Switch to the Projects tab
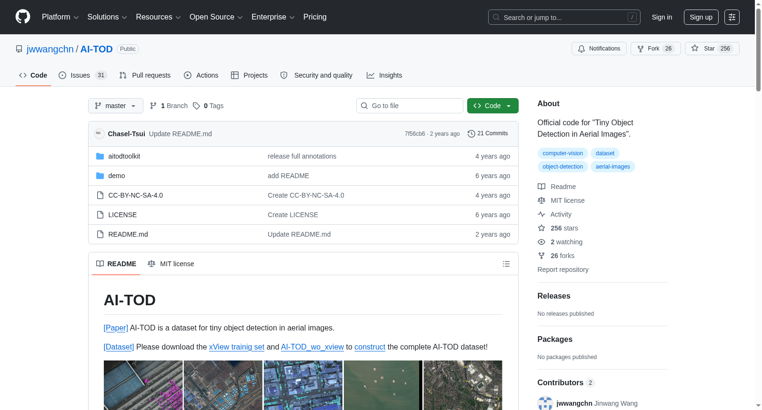The image size is (762, 410). click(x=249, y=75)
